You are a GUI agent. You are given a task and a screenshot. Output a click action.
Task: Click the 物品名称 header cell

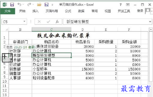pyautogui.click(x=51, y=42)
